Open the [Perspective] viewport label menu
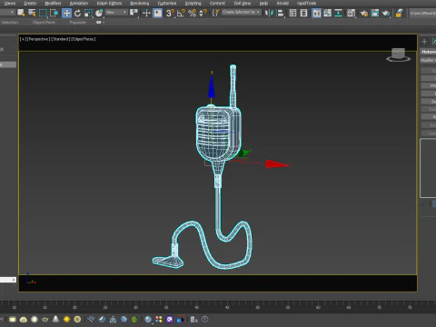The image size is (436, 327). click(x=38, y=39)
